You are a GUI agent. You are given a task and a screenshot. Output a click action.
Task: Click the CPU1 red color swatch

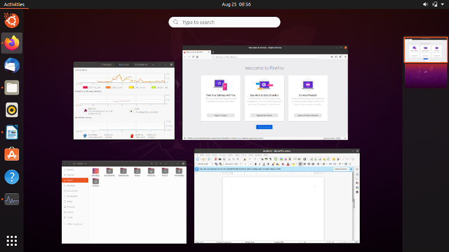tap(85, 87)
